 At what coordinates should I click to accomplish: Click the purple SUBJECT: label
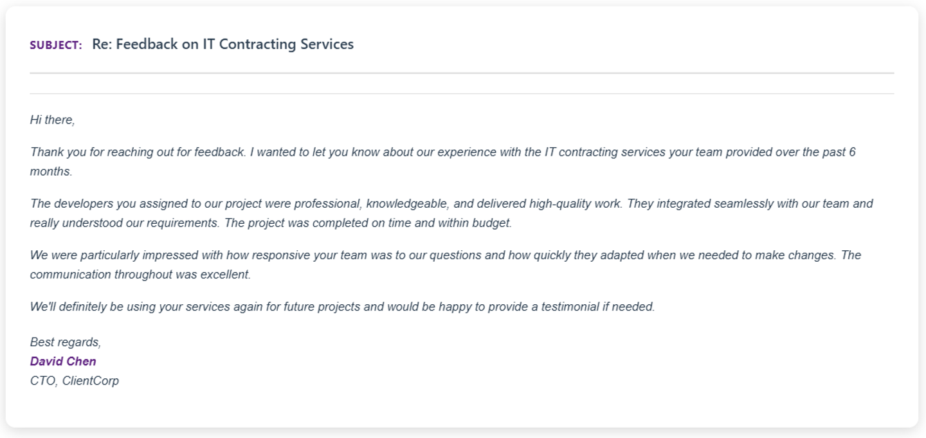56,45
